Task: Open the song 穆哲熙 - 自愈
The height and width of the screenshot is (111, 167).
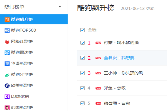Action: (117, 103)
